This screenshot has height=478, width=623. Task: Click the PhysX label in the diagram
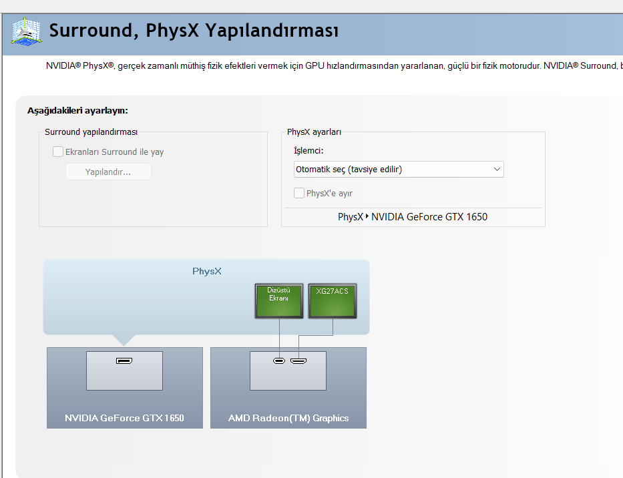(x=206, y=272)
